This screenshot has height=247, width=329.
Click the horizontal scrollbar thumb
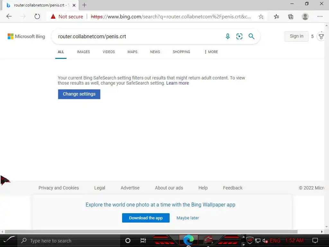(x=151, y=232)
